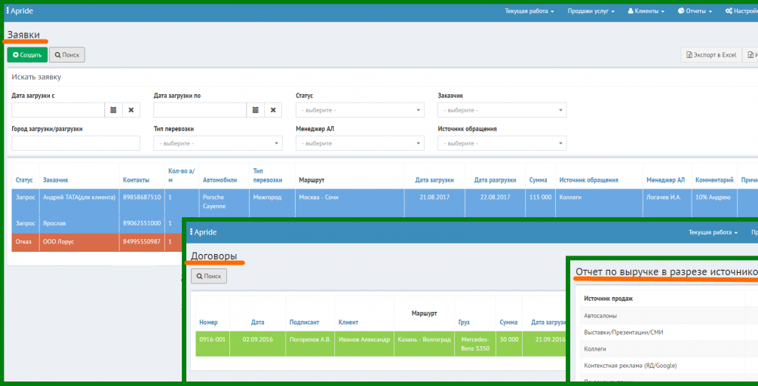Open calendar for Дата загрузки с
Viewport: 758px width, 386px height.
114,110
